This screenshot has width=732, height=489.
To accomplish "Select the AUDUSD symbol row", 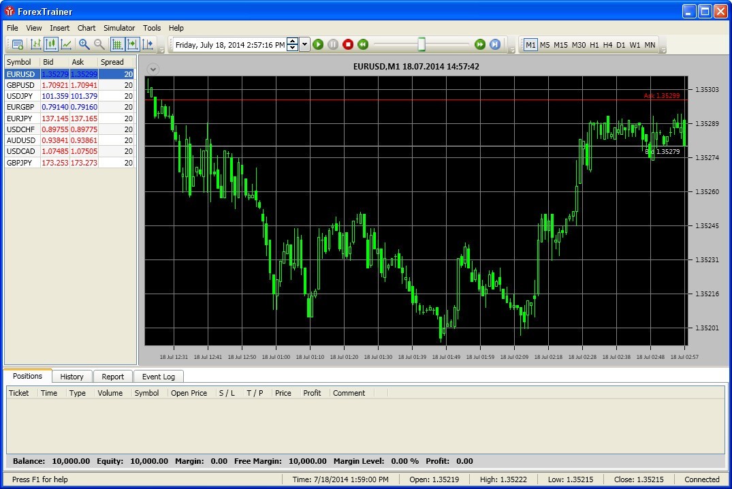I will tap(69, 140).
